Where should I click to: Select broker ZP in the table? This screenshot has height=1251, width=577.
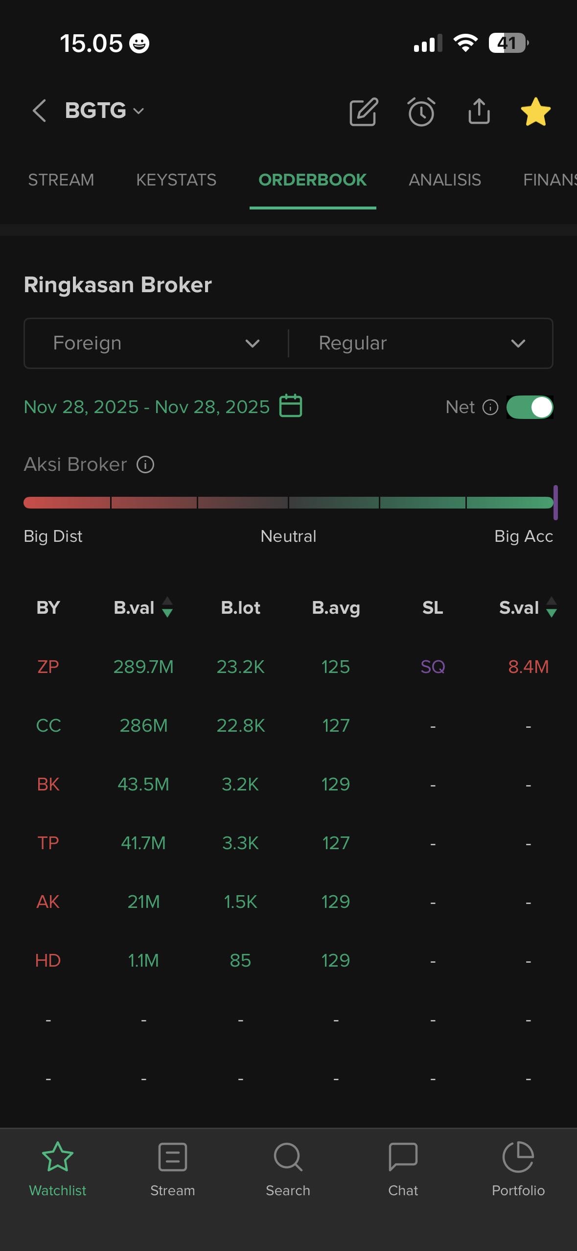(x=48, y=667)
